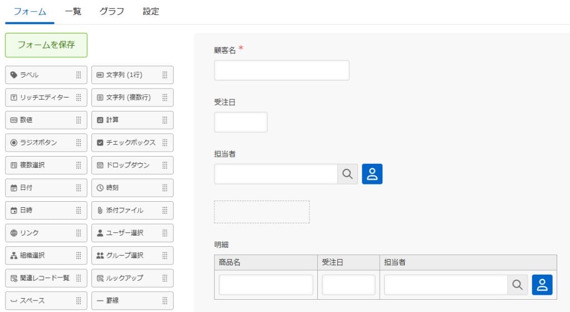Click the ドロップダウン label text
This screenshot has width=570, height=312.
point(127,165)
